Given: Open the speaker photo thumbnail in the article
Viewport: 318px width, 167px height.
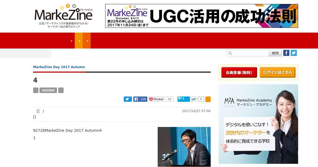Looking at the screenshot, I should click(184, 147).
